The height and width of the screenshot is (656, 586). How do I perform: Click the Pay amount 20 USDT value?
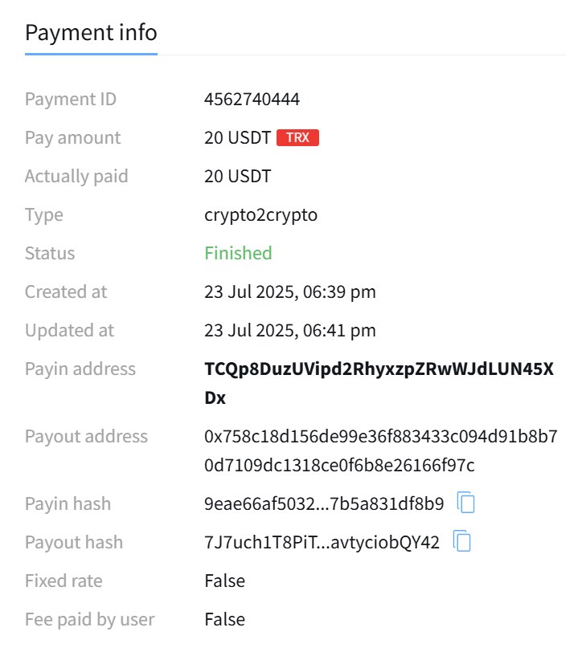coord(237,137)
